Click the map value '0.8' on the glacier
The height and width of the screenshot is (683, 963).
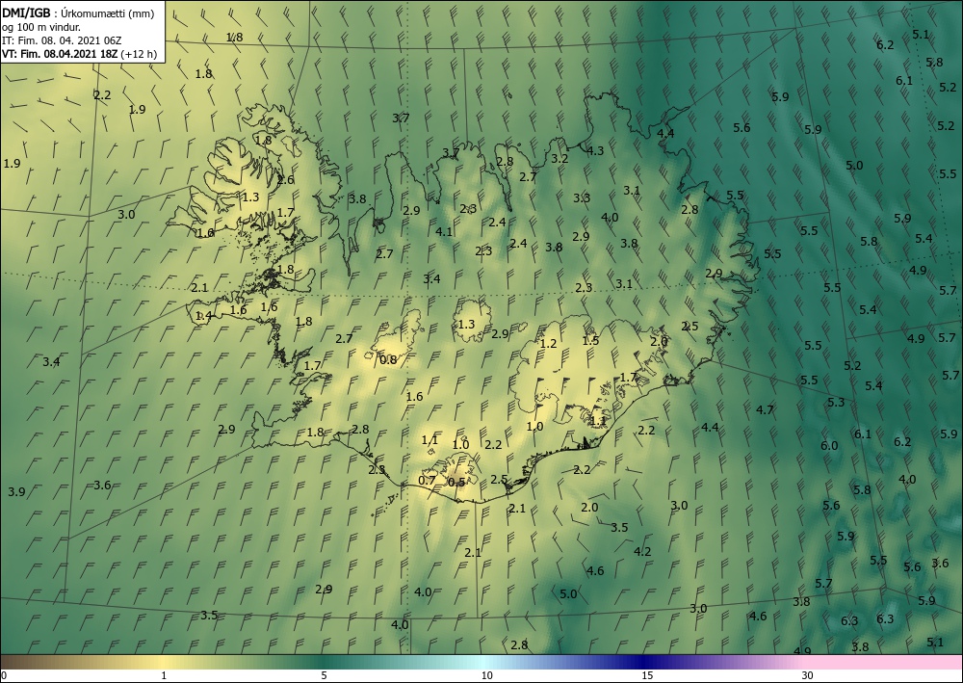tap(388, 360)
